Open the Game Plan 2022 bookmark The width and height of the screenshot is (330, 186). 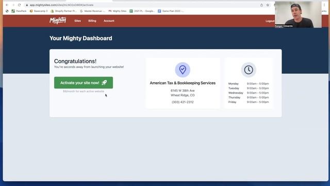(171, 11)
